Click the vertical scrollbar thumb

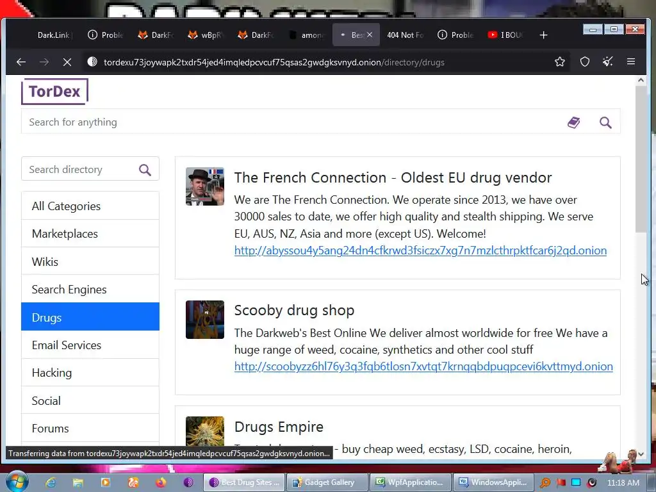[641, 159]
